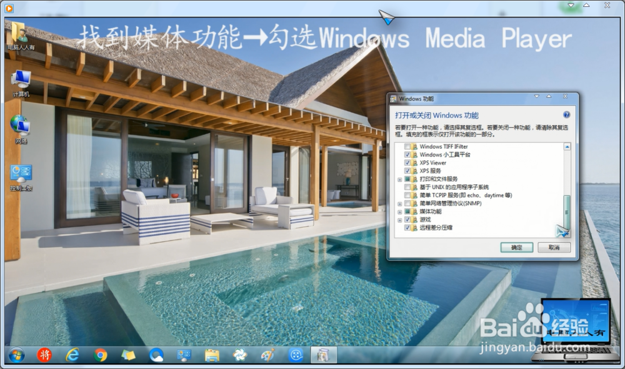Image resolution: width=625 pixels, height=369 pixels.
Task: Click the folder icon beside 游戏
Action: point(414,220)
